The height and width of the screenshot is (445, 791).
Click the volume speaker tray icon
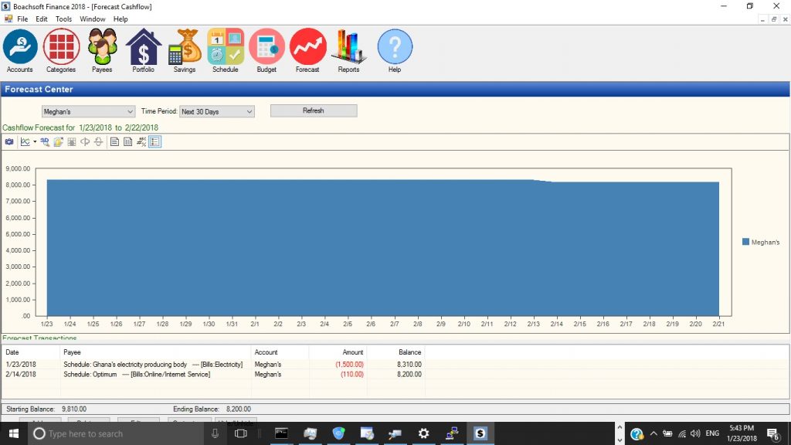(x=695, y=433)
